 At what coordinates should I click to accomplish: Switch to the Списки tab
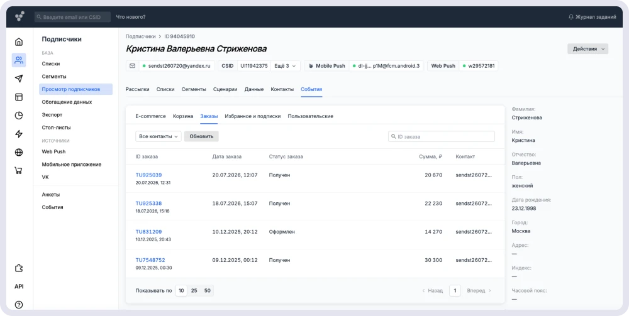(165, 89)
